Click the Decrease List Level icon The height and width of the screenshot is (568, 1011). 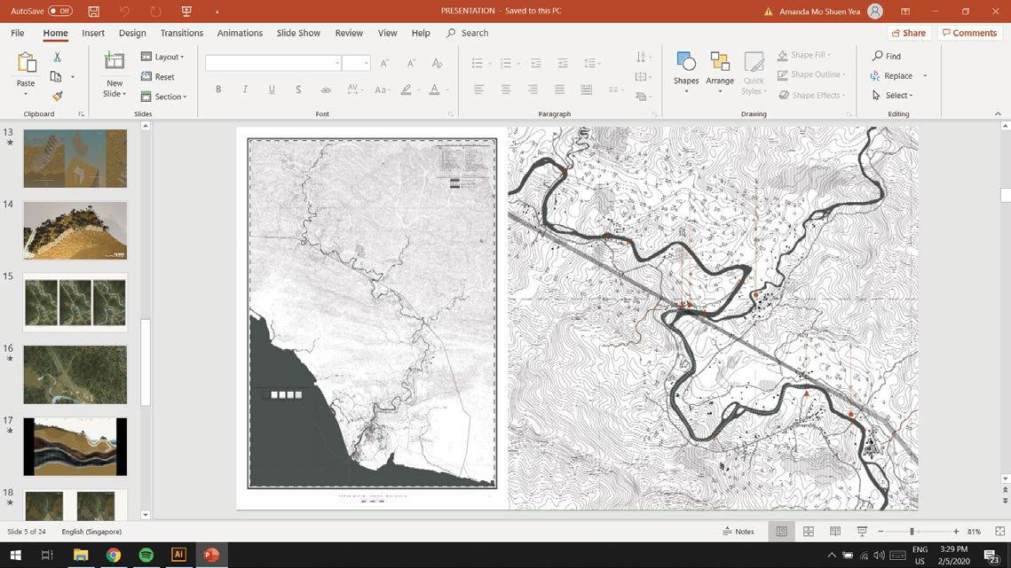point(536,63)
